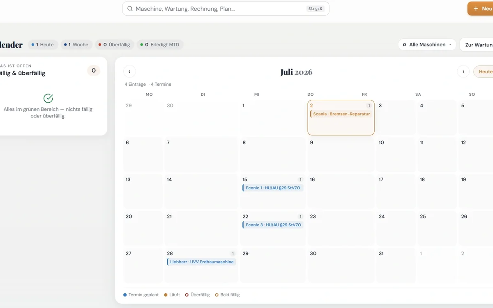
Task: Click the Läuft orange legend dot
Action: (x=166, y=295)
